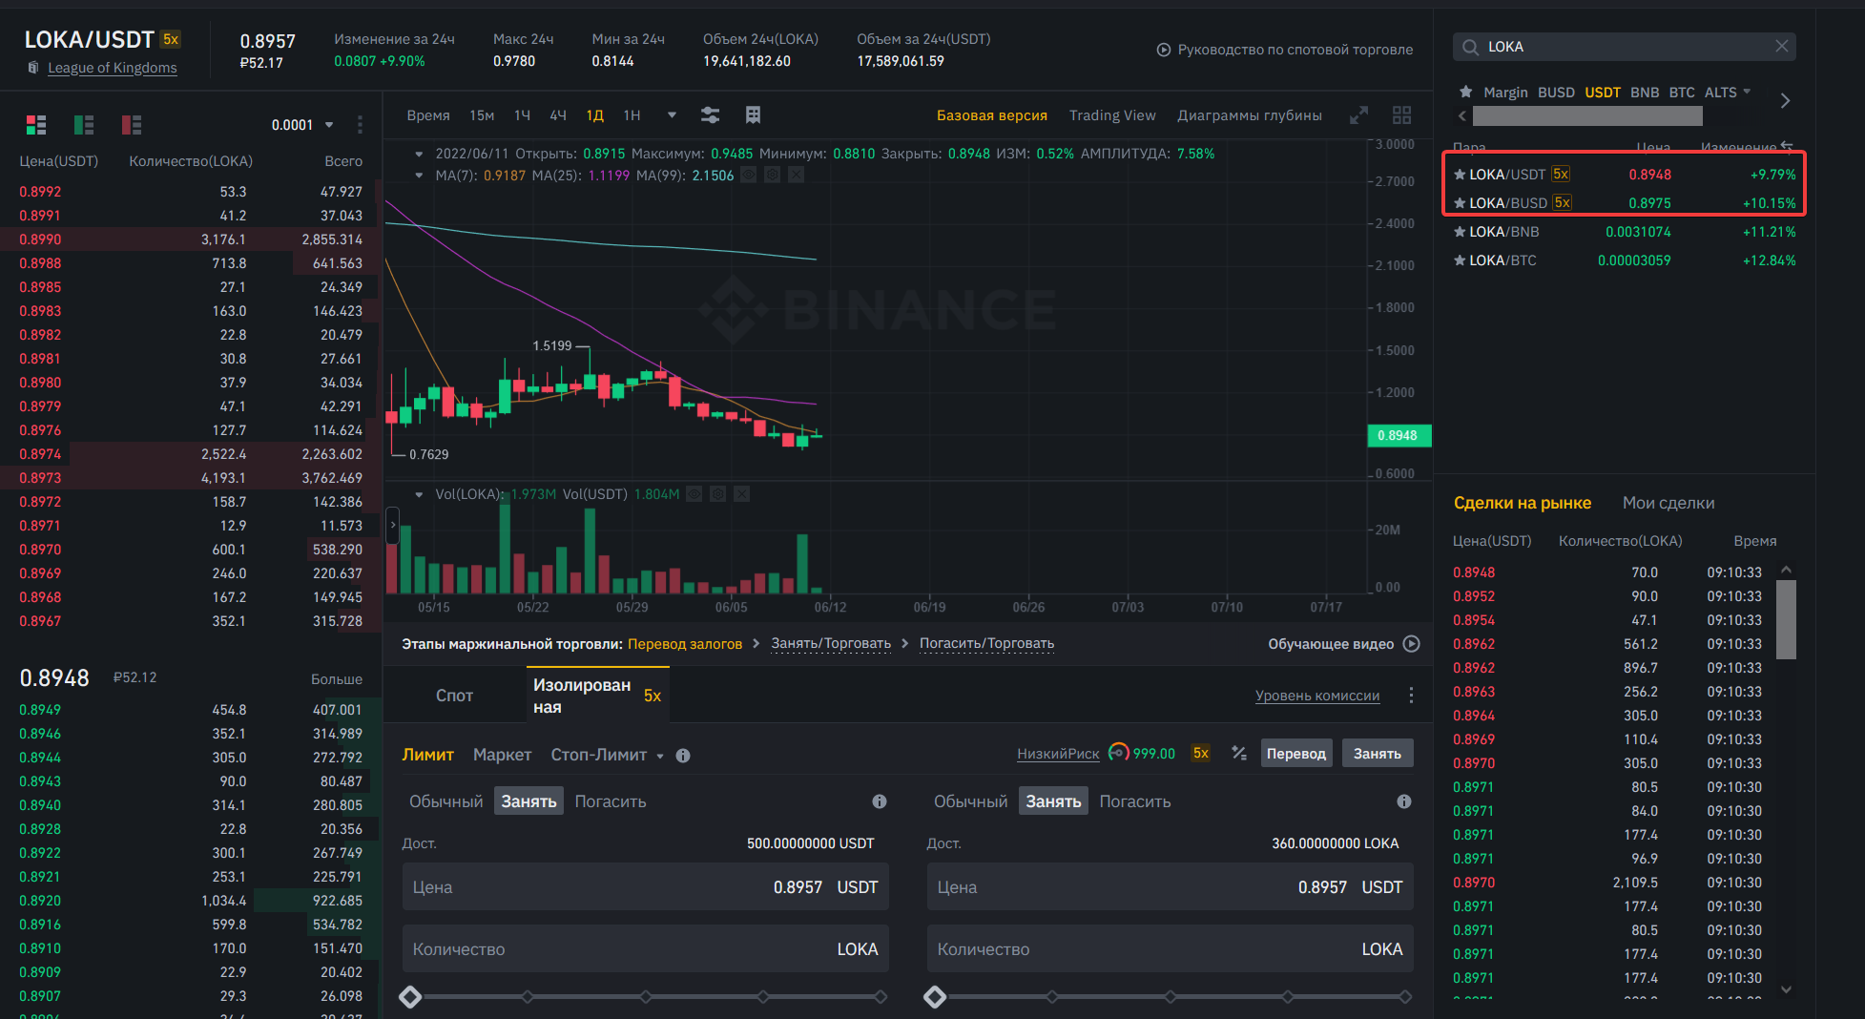
Task: Click the info icon in the USDT-balance form
Action: [x=880, y=801]
